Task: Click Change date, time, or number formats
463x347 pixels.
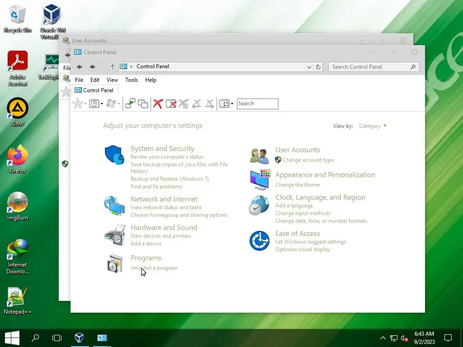Action: 321,221
